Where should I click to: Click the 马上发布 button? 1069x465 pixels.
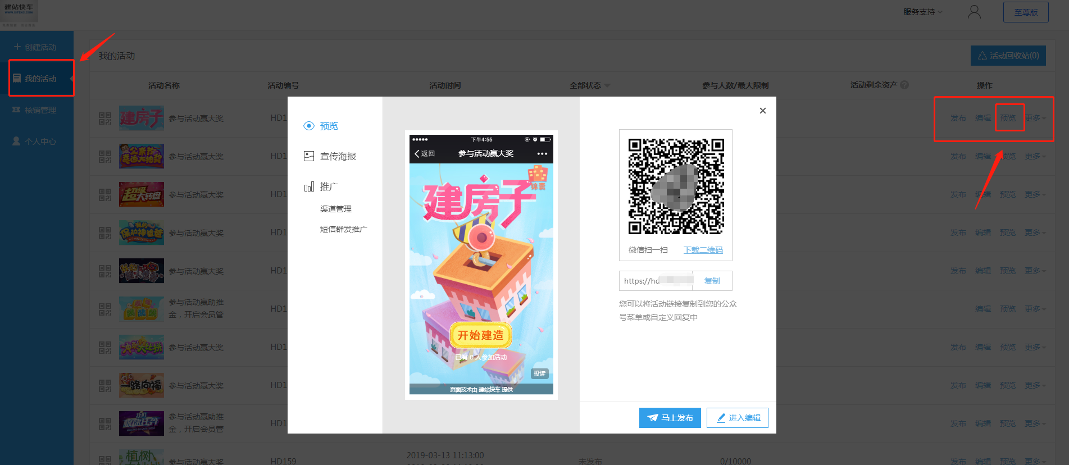pyautogui.click(x=670, y=418)
